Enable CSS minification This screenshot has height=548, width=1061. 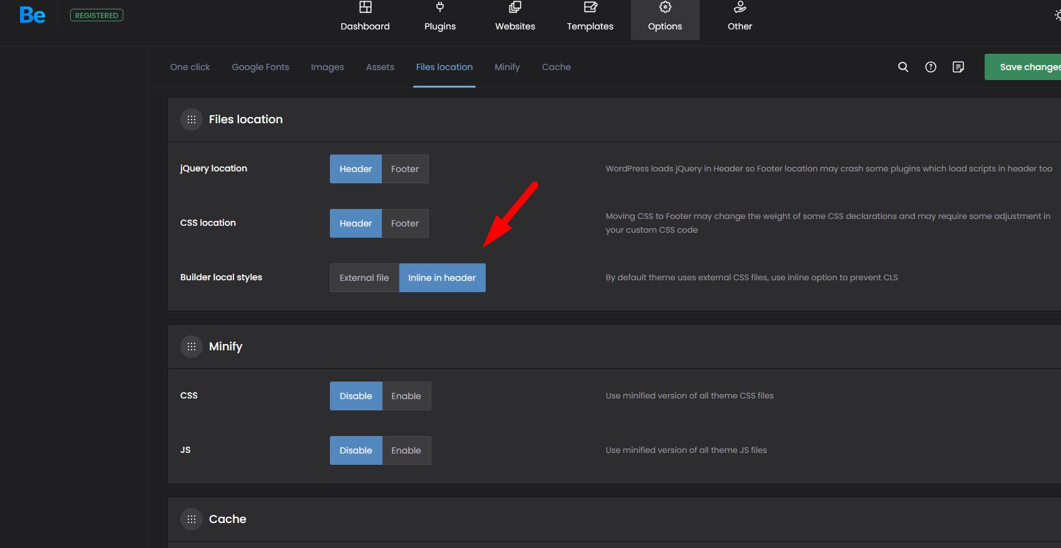406,396
